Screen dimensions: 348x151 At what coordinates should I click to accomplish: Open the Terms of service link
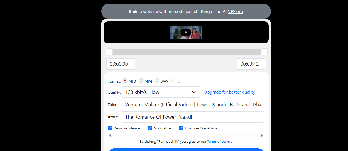[220, 142]
